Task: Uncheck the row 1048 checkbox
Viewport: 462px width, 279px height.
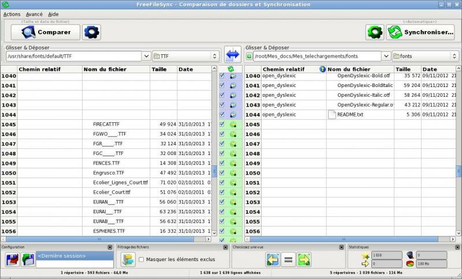Action: point(222,153)
